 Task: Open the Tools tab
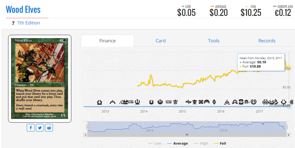click(214, 41)
